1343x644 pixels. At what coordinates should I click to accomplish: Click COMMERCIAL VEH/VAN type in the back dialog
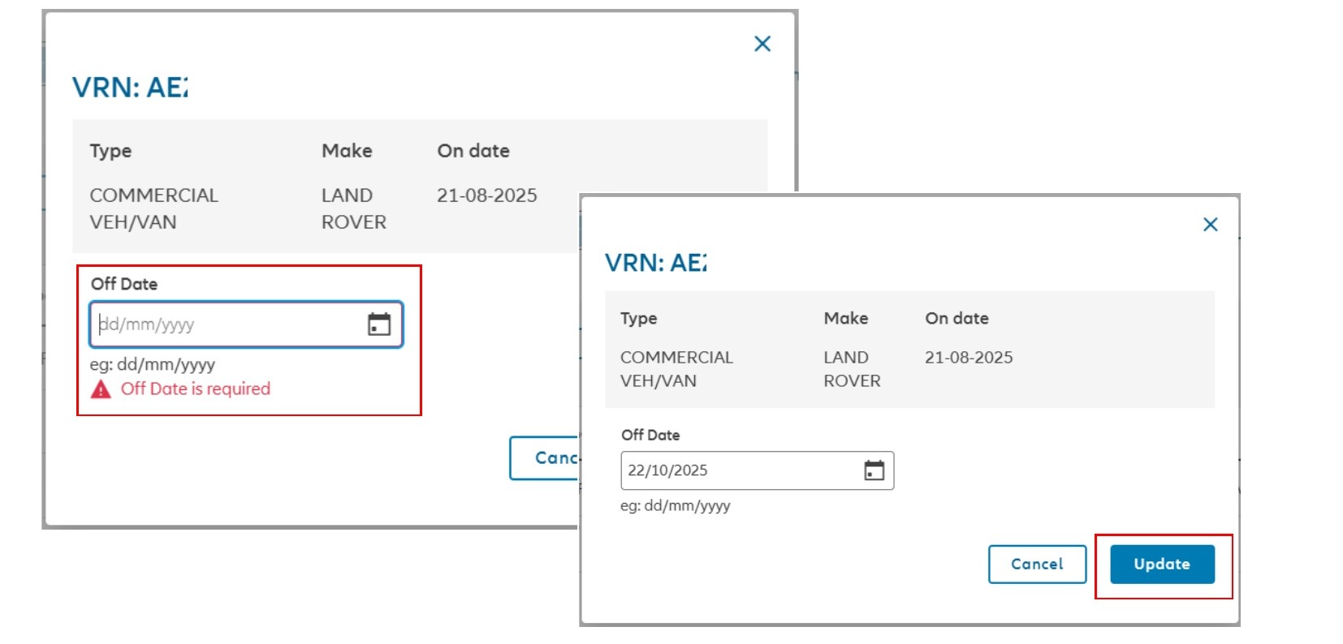click(153, 208)
